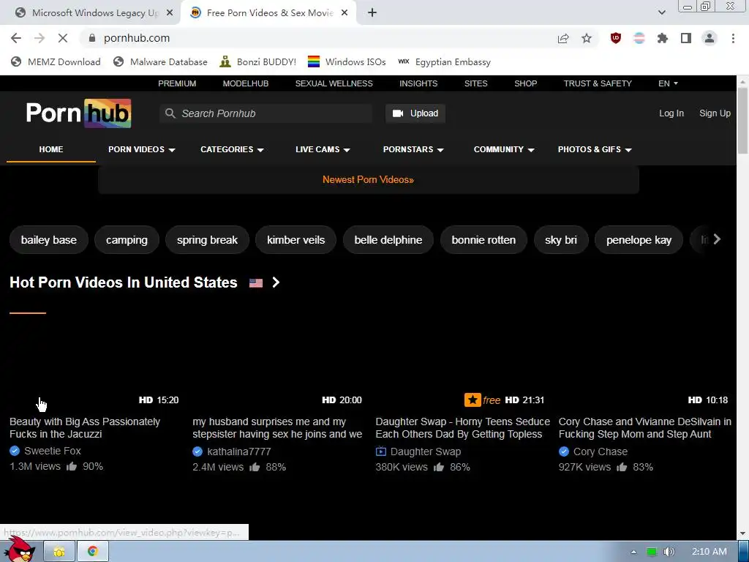Viewport: 749px width, 562px height.
Task: Stop the page from loading
Action: 63,38
